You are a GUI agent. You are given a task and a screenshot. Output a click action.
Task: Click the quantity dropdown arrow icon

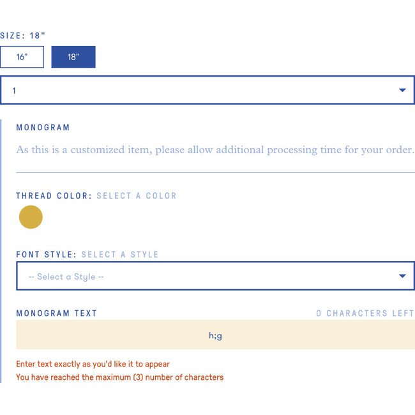tap(402, 90)
